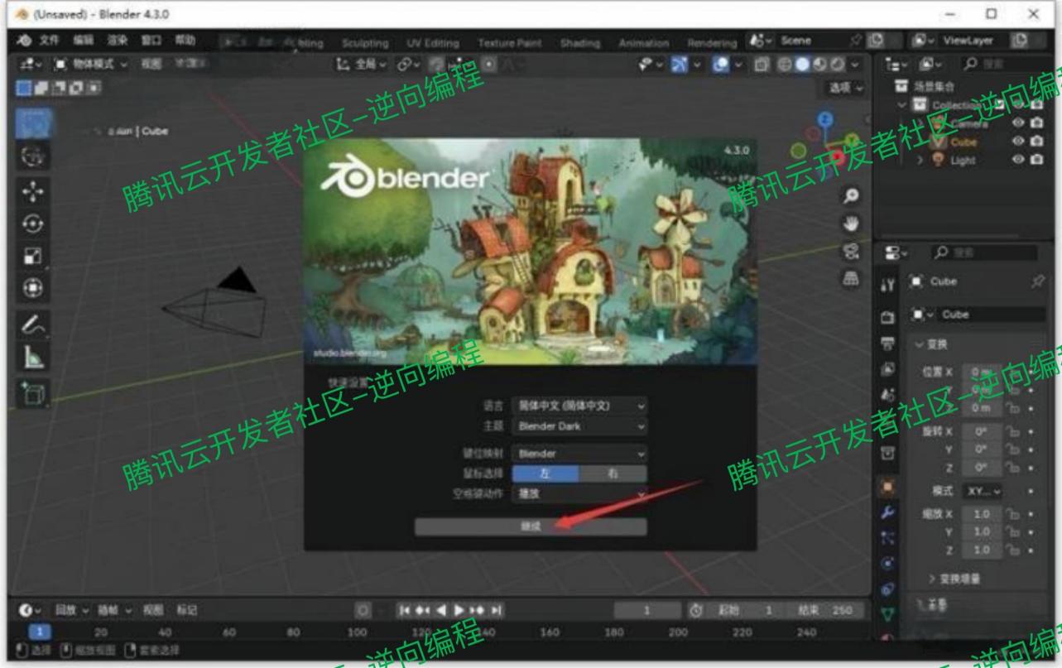1062x668 pixels.
Task: Open the 帮助 menu
Action: point(185,41)
